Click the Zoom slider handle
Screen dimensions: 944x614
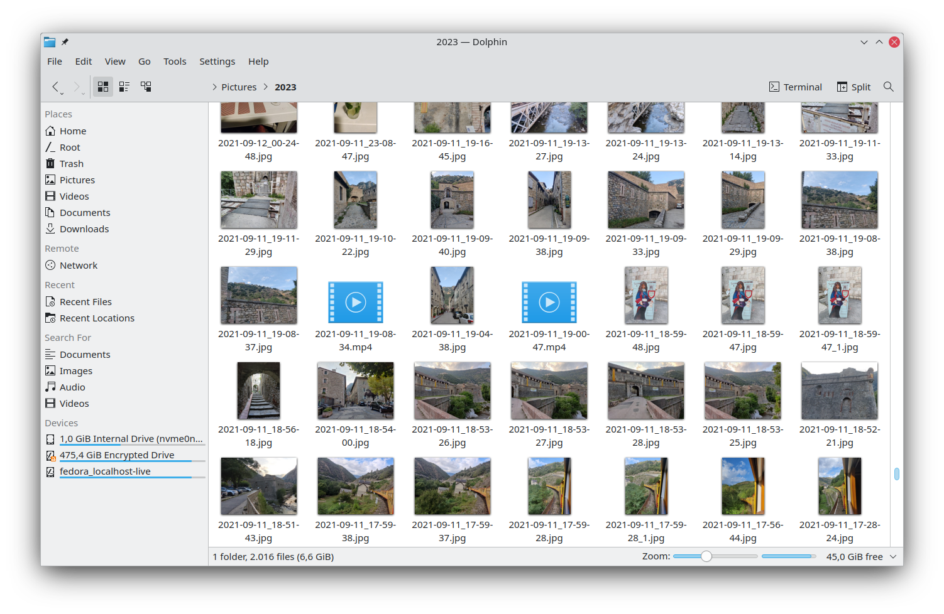[706, 556]
